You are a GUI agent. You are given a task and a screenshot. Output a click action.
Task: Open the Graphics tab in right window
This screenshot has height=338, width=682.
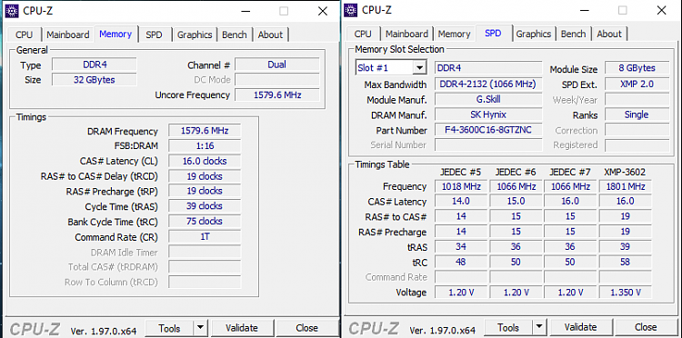pyautogui.click(x=534, y=34)
